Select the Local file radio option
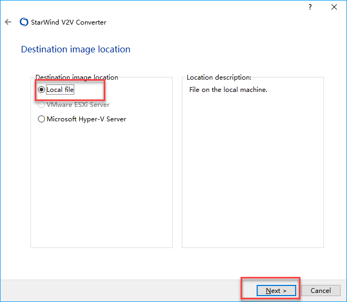 56,90
